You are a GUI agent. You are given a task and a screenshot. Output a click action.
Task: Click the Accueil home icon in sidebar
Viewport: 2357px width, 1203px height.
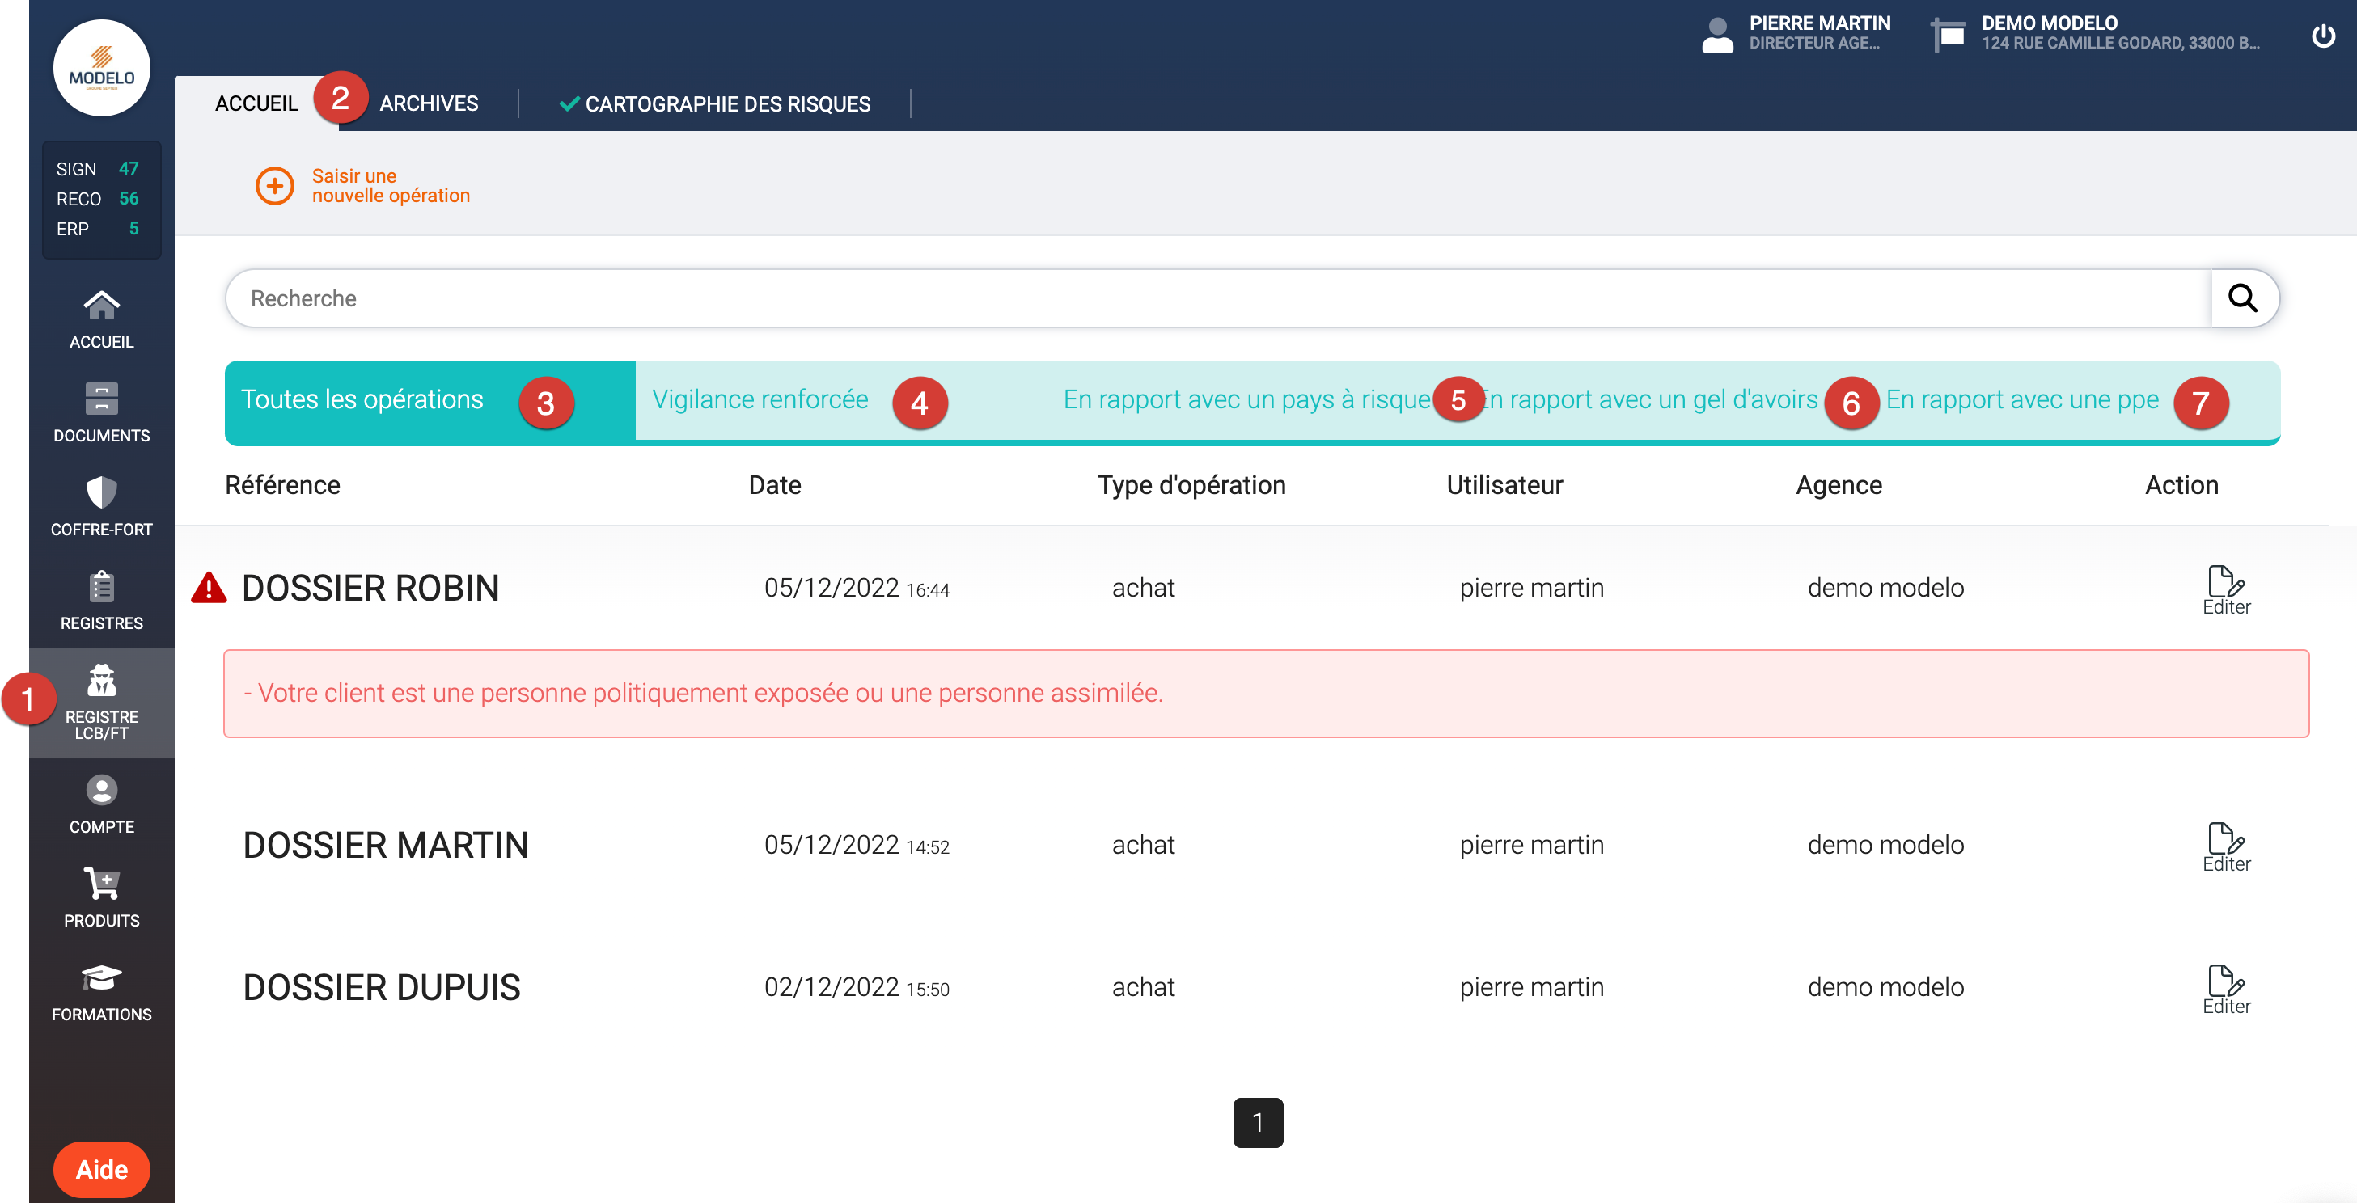pos(102,306)
